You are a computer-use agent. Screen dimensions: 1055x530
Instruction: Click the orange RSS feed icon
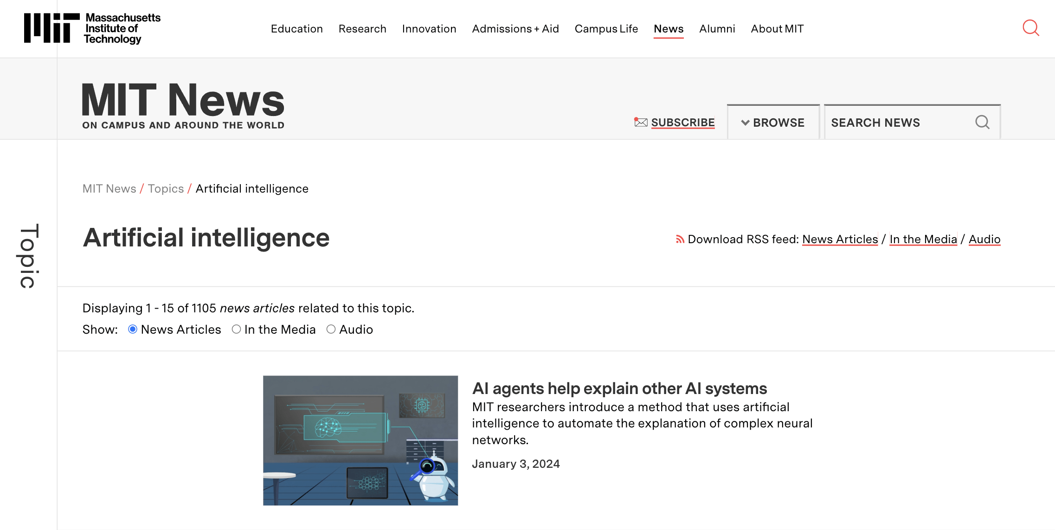(680, 239)
